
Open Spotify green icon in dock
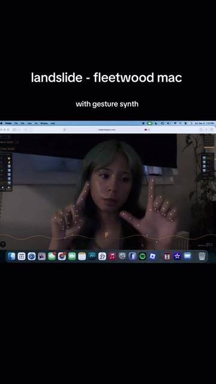coord(142,256)
